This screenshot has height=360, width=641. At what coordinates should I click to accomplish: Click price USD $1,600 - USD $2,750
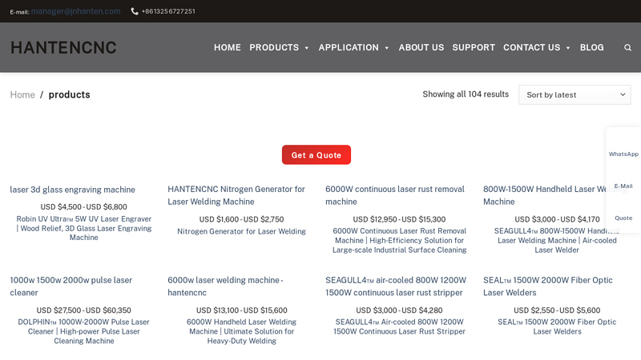(242, 219)
